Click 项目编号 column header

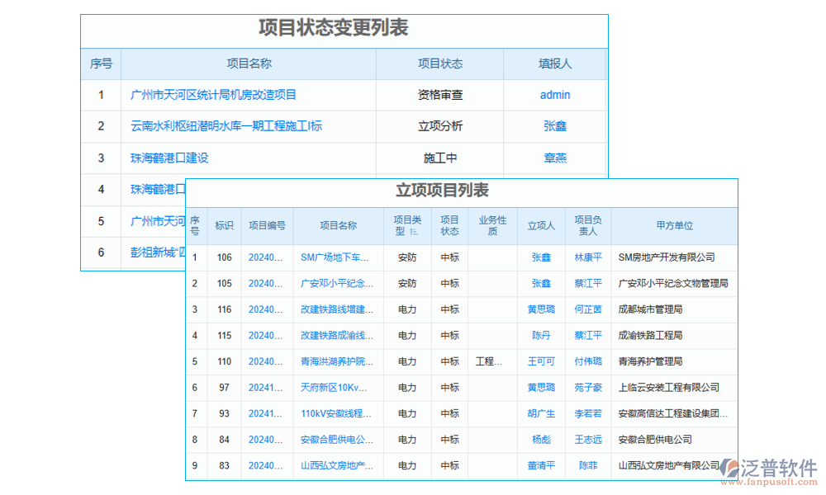tap(267, 225)
